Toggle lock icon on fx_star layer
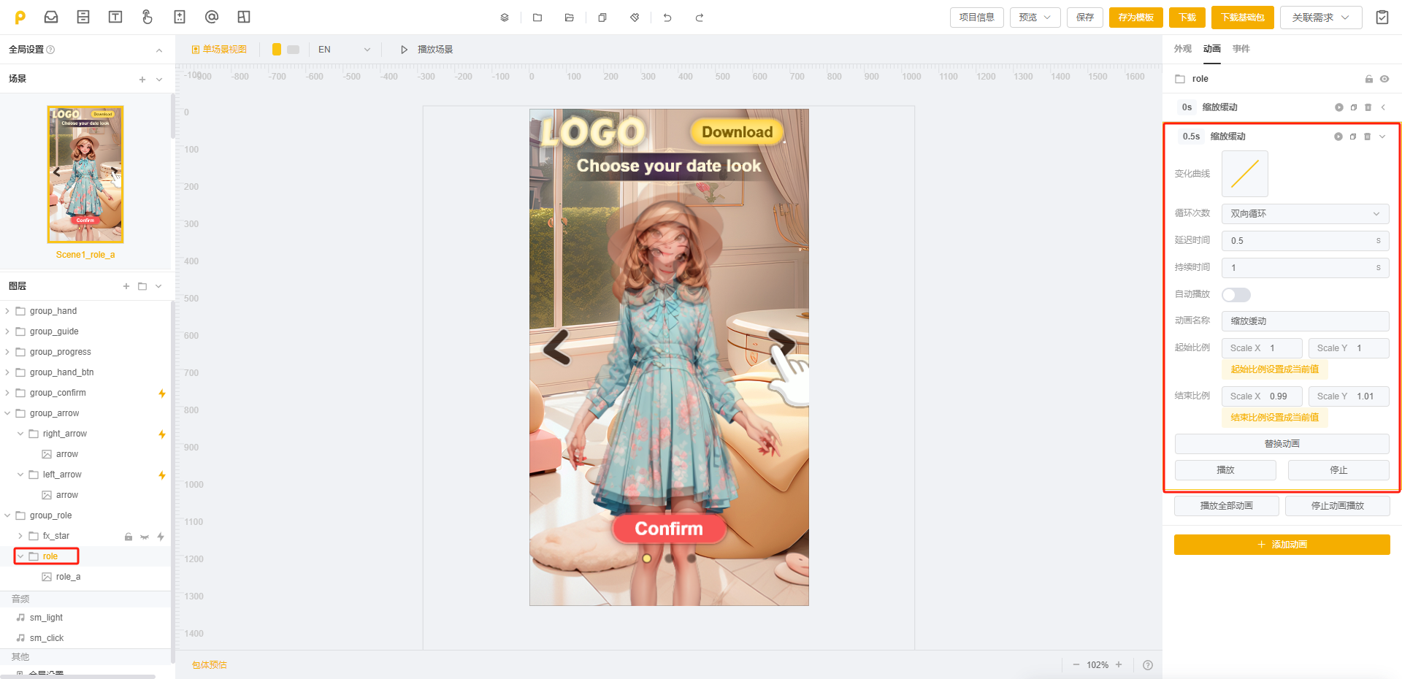 129,537
